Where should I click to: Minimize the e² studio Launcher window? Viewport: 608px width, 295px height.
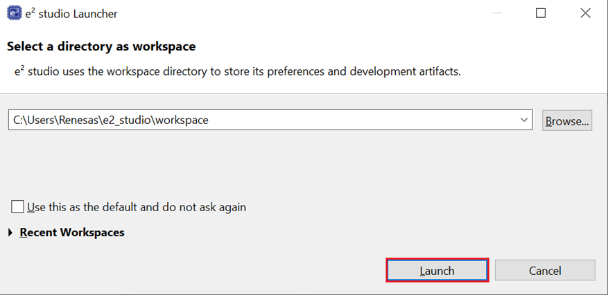click(x=498, y=13)
